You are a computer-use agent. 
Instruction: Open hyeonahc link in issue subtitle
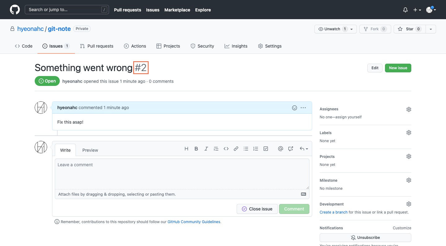pyautogui.click(x=72, y=81)
